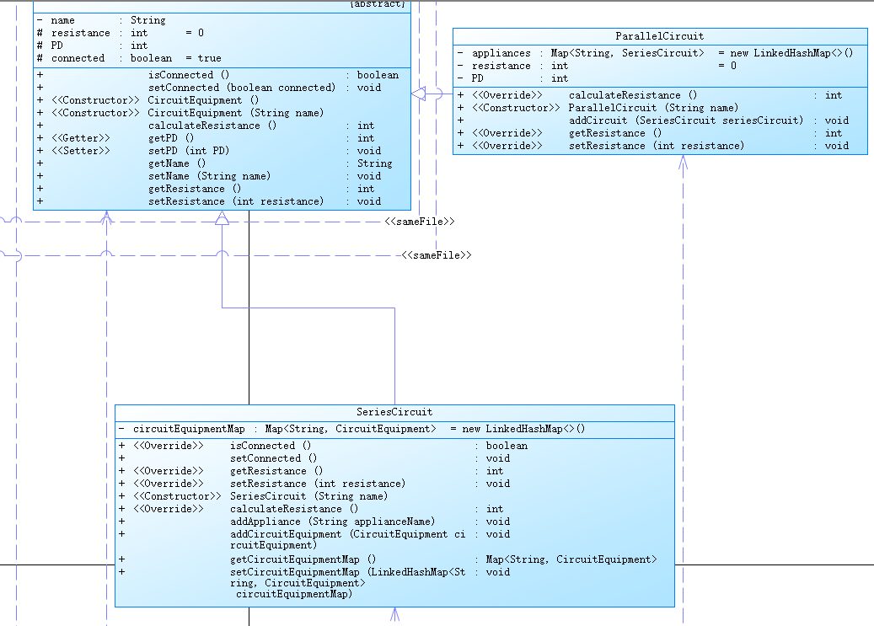The width and height of the screenshot is (874, 626).
Task: Select 'isConnected () : boolean' without Override stereotype
Action: (218, 75)
